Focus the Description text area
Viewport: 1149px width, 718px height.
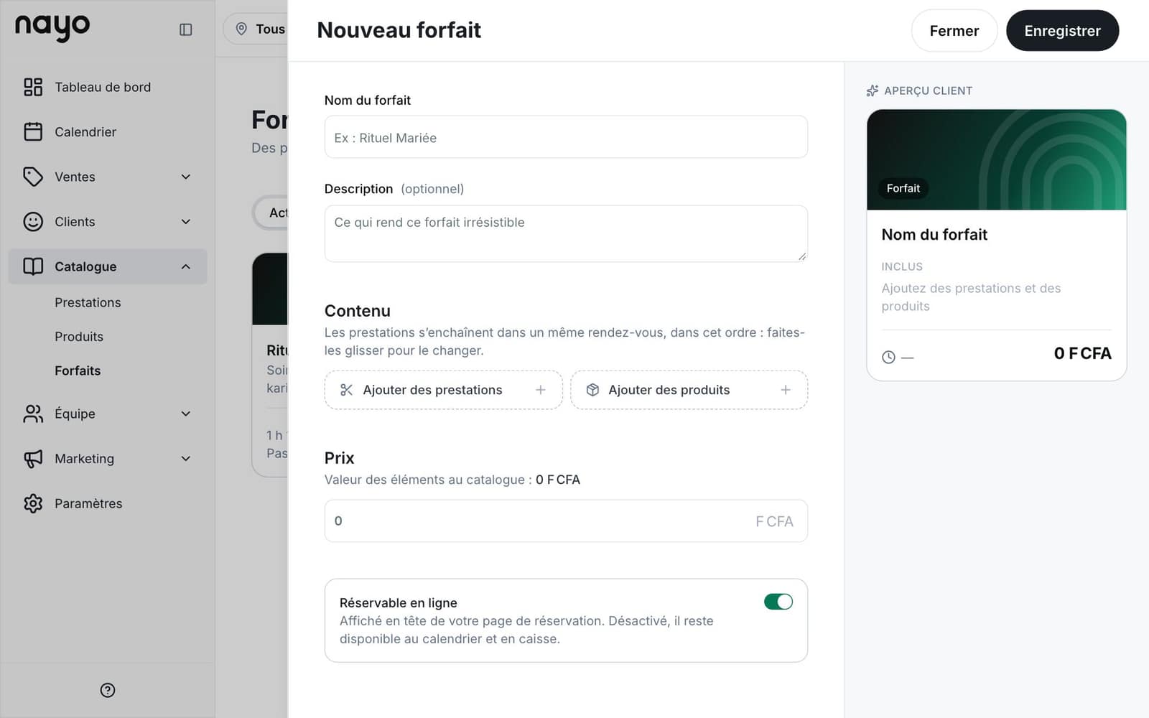click(x=566, y=234)
